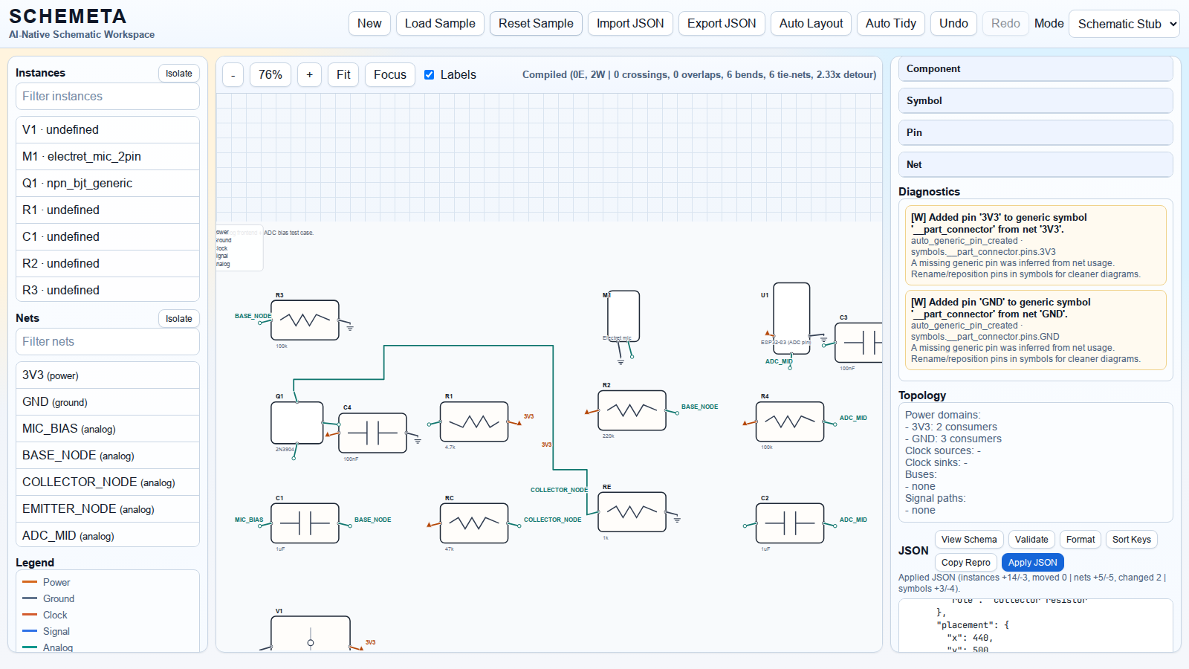Click the Auto Layout button
The height and width of the screenshot is (669, 1189).
point(811,24)
